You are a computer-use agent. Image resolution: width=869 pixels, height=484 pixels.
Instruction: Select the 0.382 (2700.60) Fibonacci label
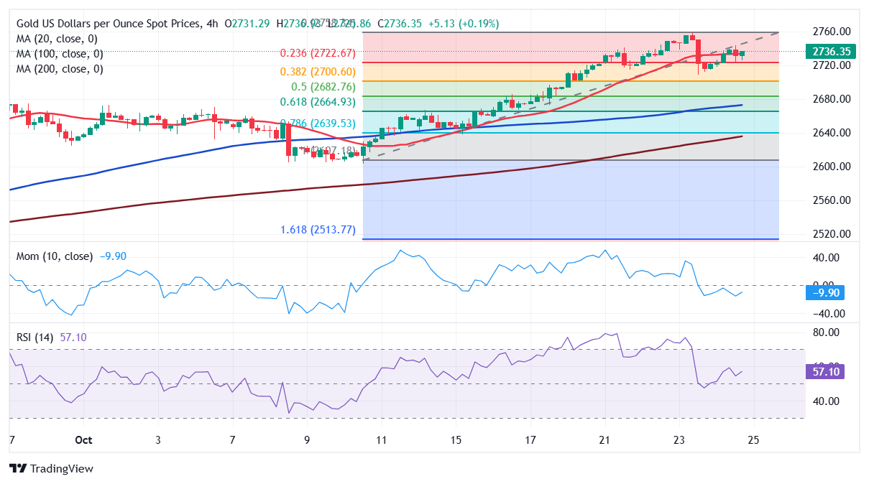pyautogui.click(x=318, y=72)
